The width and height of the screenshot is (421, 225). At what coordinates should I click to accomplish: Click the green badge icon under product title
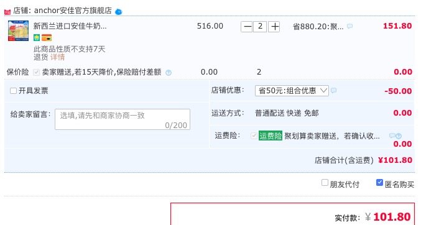[x=37, y=37]
